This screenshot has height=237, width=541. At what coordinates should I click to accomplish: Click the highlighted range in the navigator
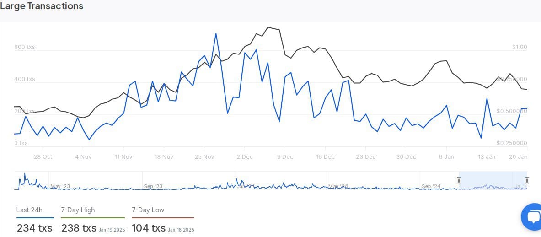(x=493, y=181)
